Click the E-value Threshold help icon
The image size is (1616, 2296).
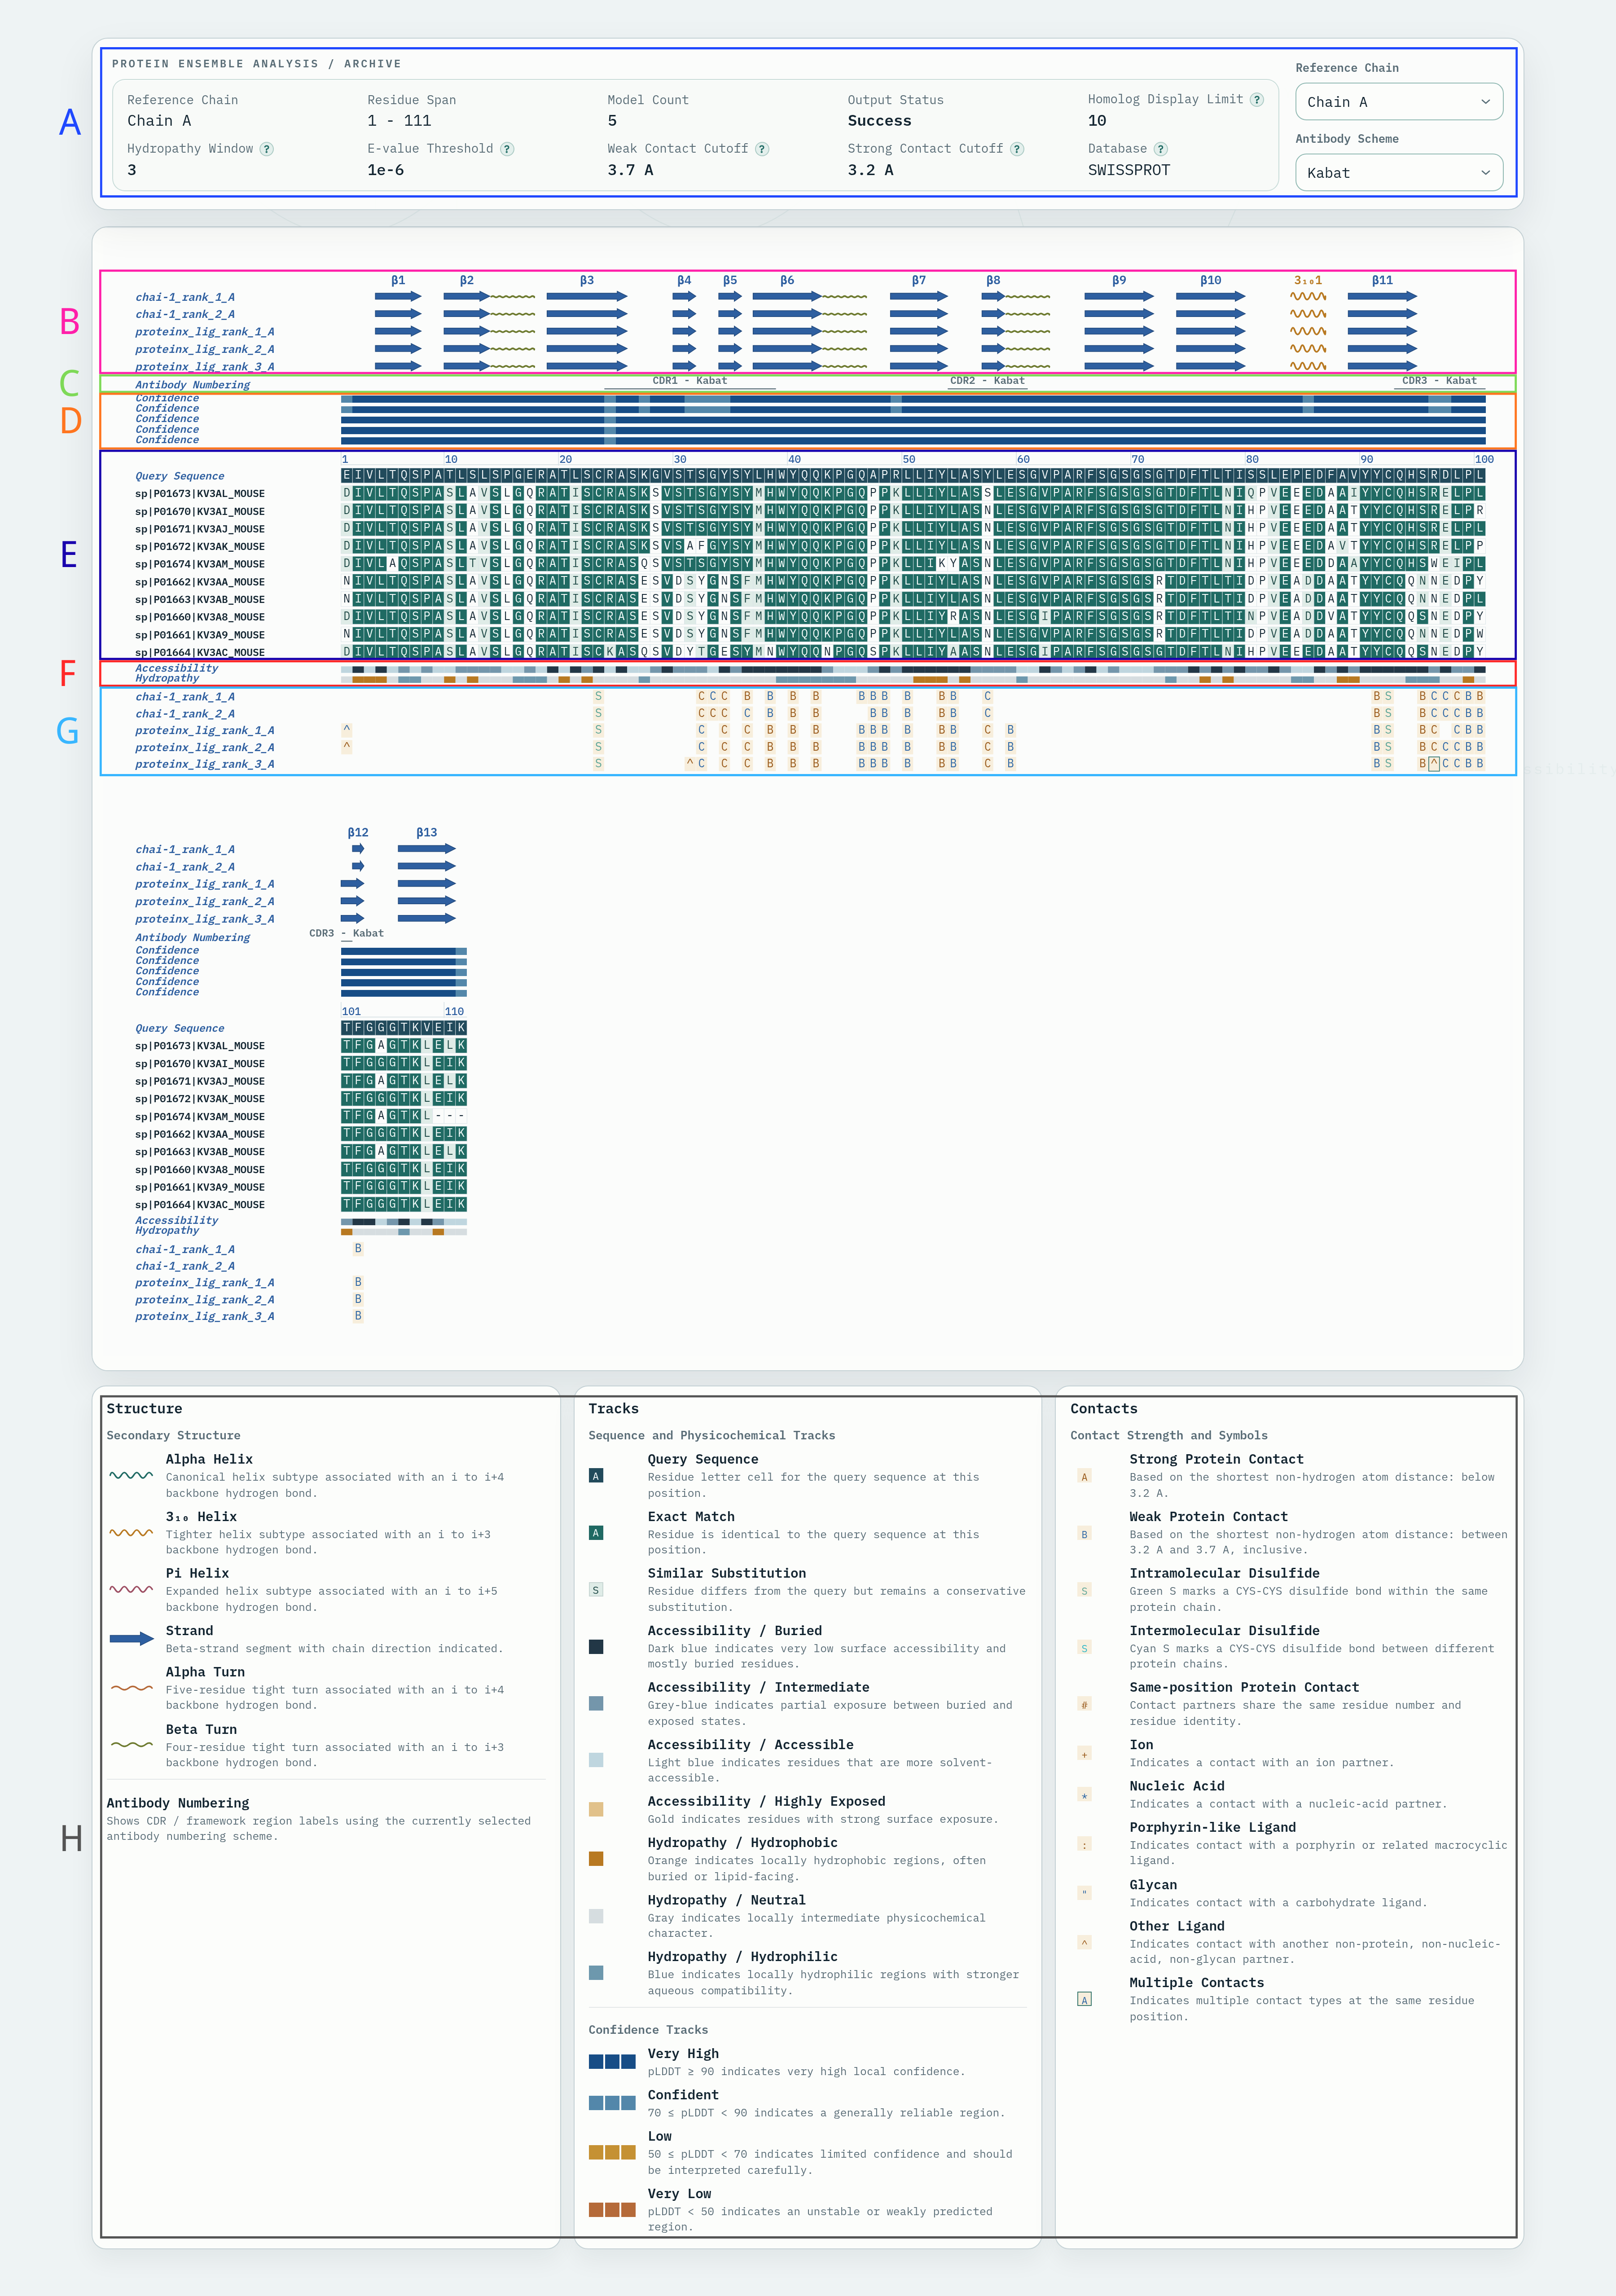click(x=507, y=149)
